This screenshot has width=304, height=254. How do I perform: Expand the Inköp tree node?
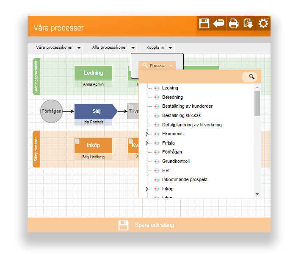point(147,189)
